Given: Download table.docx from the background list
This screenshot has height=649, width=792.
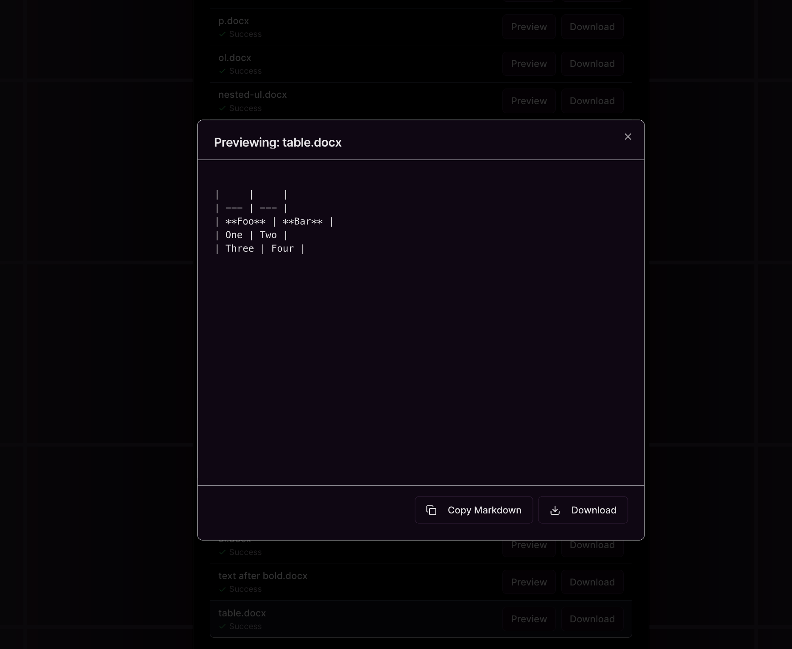Looking at the screenshot, I should pyautogui.click(x=592, y=619).
